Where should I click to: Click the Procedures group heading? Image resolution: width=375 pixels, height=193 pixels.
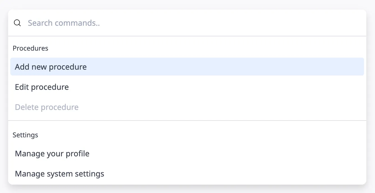(31, 48)
